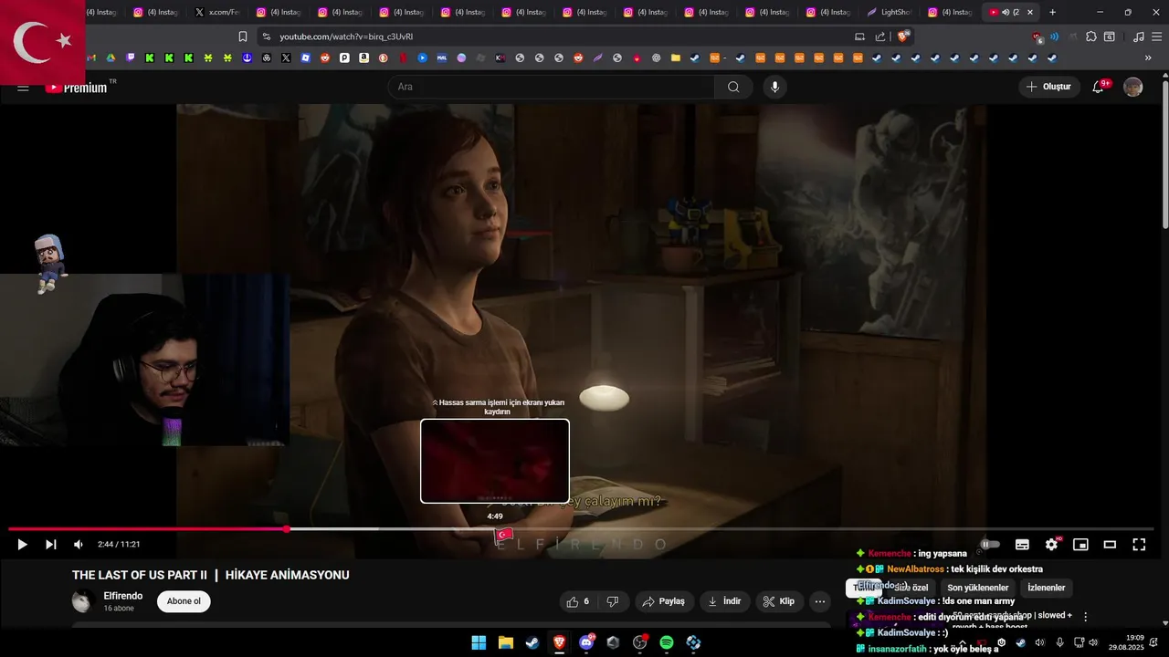Screen dimensions: 1169x657
Task: Select the Size özel filter chip
Action: [x=911, y=588]
